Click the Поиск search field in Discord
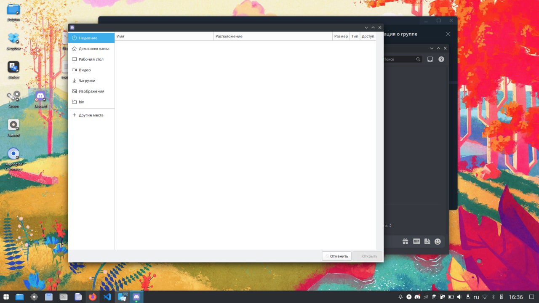This screenshot has height=303, width=539. [402, 59]
